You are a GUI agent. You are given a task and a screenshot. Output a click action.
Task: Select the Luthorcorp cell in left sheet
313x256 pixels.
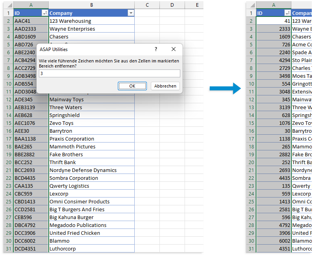coord(92,249)
